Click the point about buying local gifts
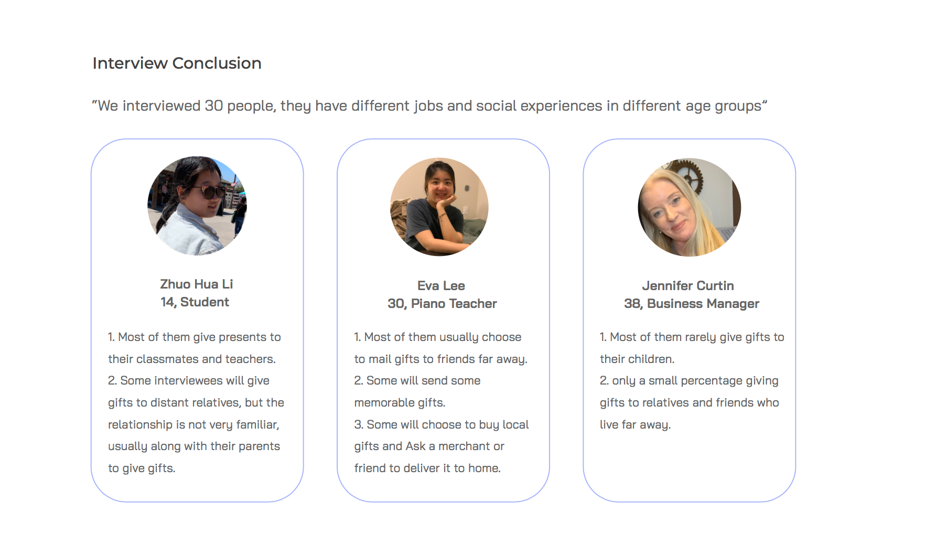This screenshot has height=533, width=947. (442, 425)
